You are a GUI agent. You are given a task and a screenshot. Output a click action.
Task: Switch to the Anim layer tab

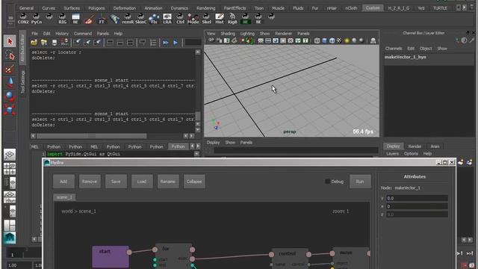435,146
